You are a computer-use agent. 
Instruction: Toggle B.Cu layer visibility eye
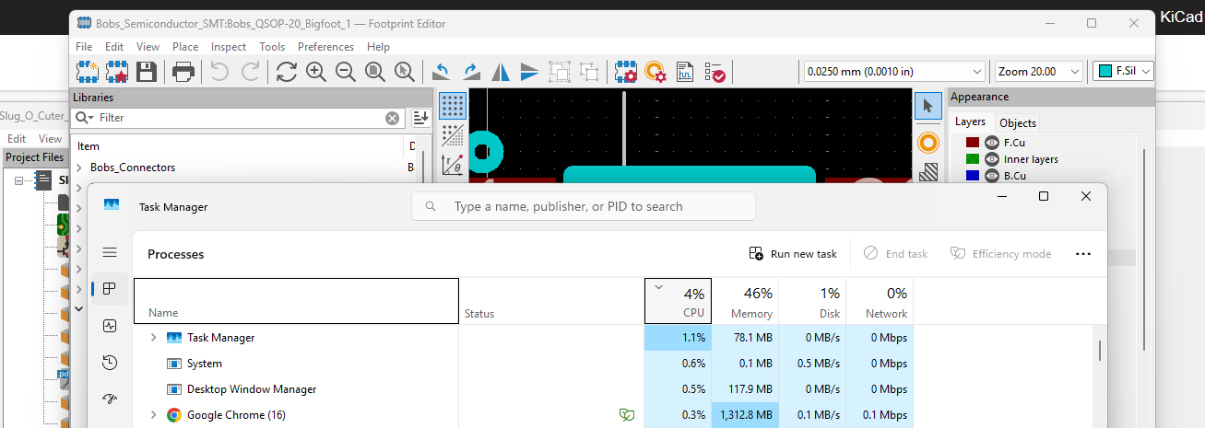(x=992, y=176)
